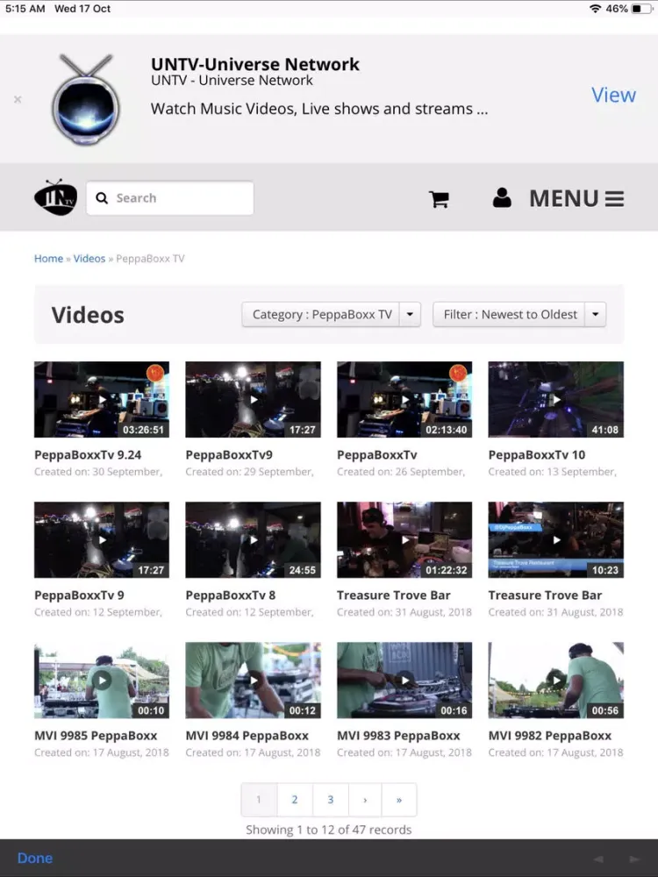Go to pagination page 3
The image size is (658, 877).
[331, 800]
